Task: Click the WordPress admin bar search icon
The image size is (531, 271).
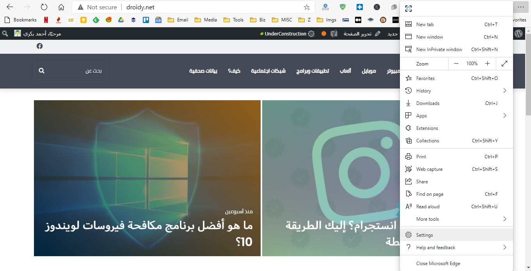Action: pos(5,34)
